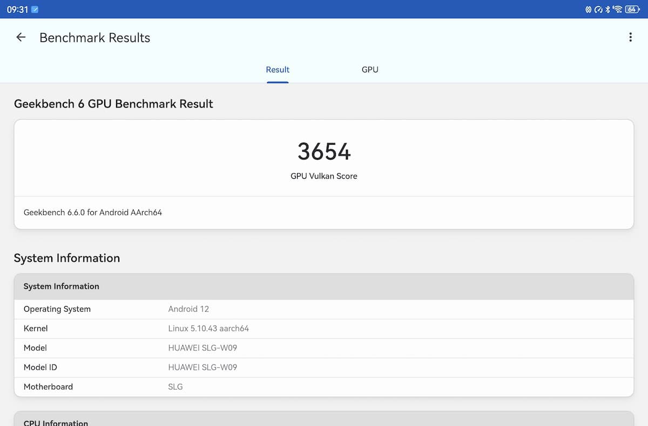The image size is (648, 426).
Task: Tap the battery indicator showing 64
Action: [x=632, y=10]
